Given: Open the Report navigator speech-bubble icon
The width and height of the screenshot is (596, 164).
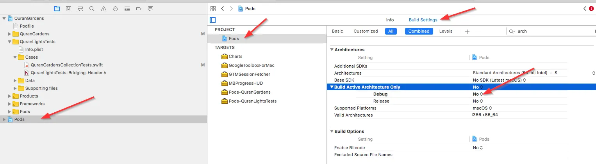Looking at the screenshot, I should coord(150,9).
